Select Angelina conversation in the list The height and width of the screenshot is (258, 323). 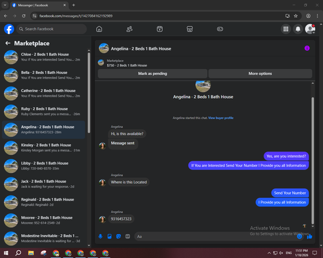pyautogui.click(x=44, y=130)
